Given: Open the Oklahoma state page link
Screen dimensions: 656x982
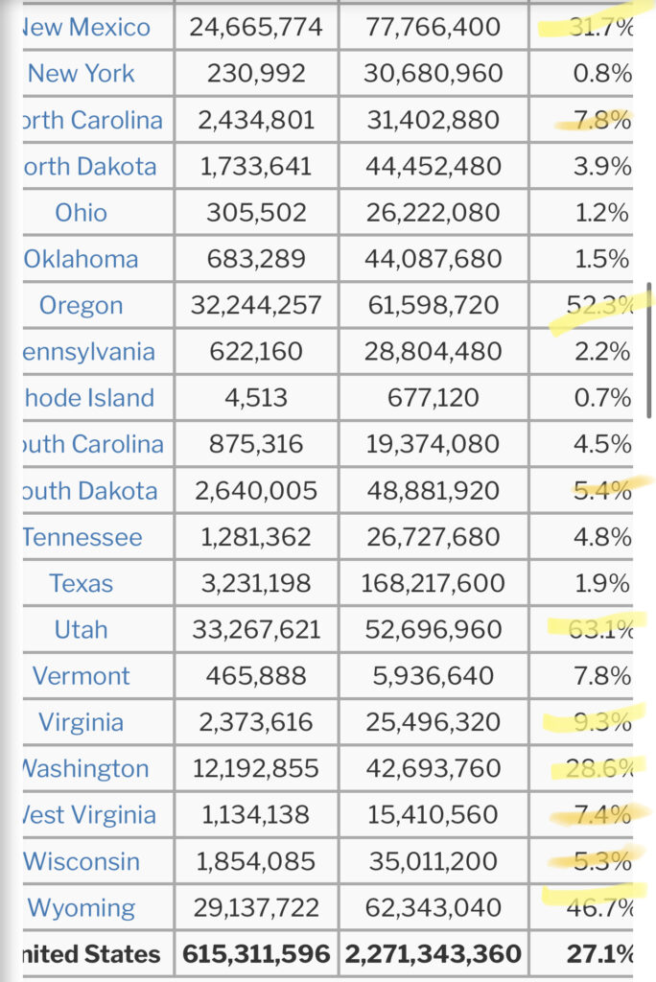Looking at the screenshot, I should pos(82,259).
